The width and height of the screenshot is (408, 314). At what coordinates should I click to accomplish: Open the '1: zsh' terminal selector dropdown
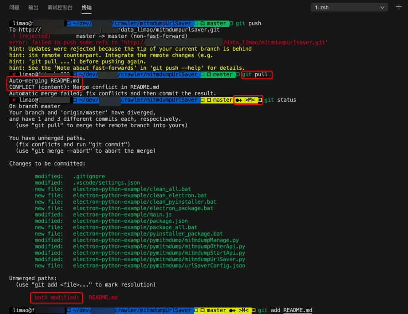(x=350, y=8)
